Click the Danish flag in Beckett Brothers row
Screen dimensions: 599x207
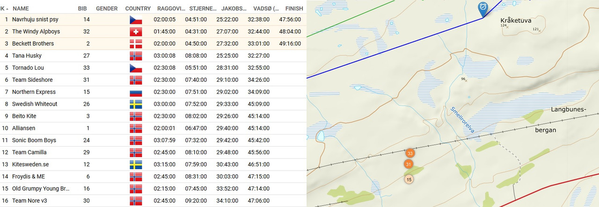(136, 44)
